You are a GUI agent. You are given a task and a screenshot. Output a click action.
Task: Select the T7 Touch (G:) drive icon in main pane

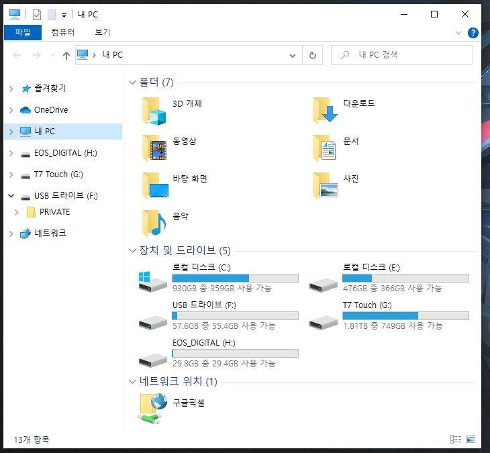(323, 322)
